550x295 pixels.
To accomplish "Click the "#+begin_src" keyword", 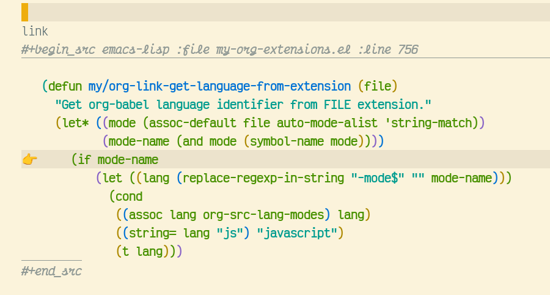I will [58, 50].
